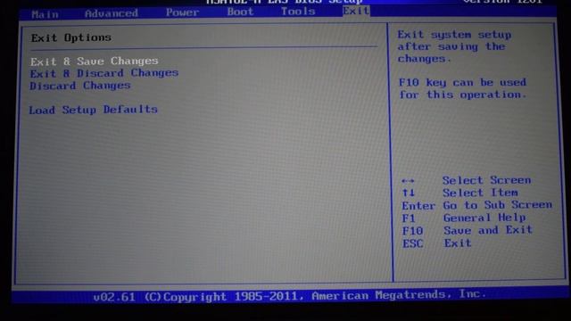This screenshot has width=571, height=321.
Task: Click the Enter key label
Action: [x=418, y=206]
